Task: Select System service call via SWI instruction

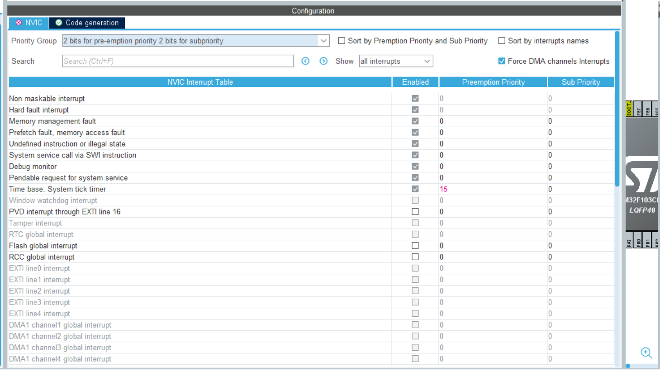Action: pyautogui.click(x=312, y=155)
